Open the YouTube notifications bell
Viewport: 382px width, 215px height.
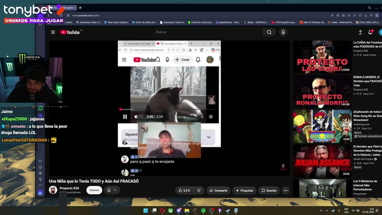point(370,32)
